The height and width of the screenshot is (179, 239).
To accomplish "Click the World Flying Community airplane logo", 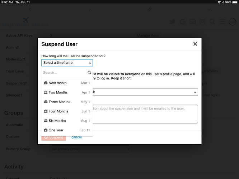I will pos(25,22).
